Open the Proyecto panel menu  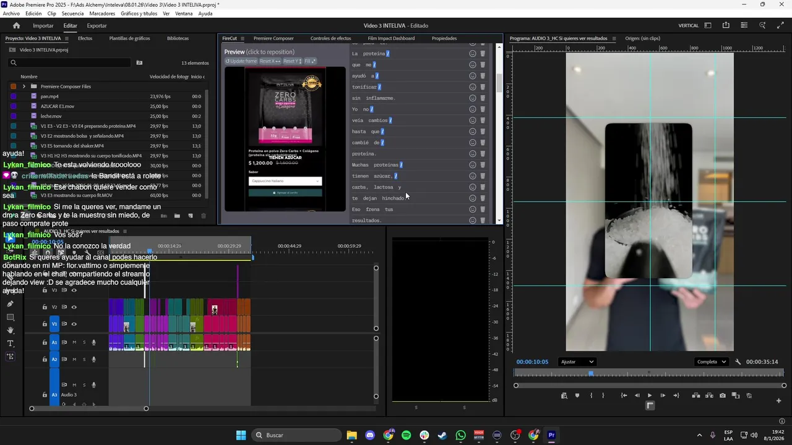[x=67, y=38]
